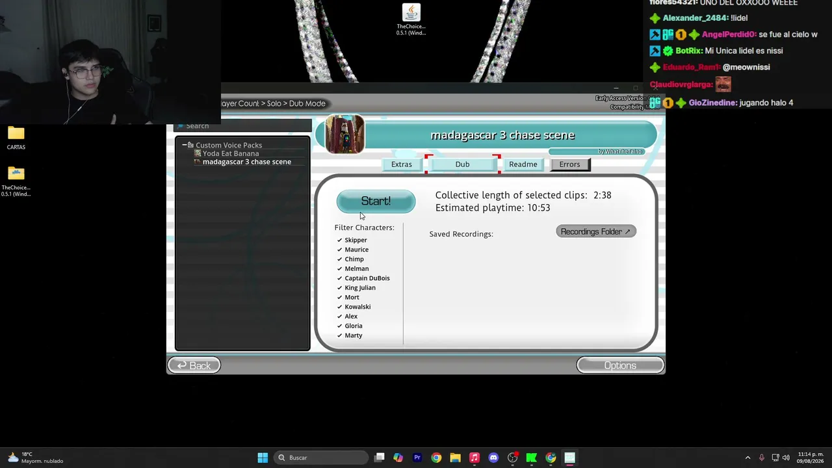Toggle the Gloria character filter
This screenshot has width=832, height=468.
click(x=350, y=326)
